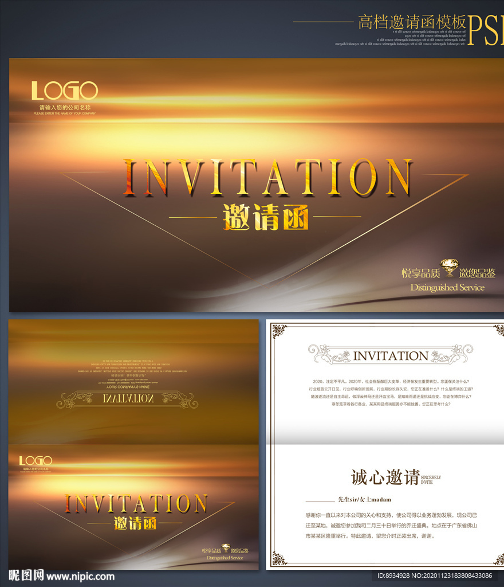
Task: Click the small INVITATION title on folded card
Action: [136, 503]
